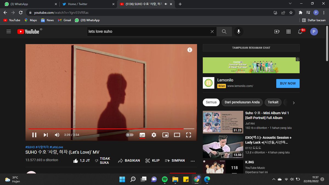
Task: Enable miniplayer mode
Action: click(165, 135)
